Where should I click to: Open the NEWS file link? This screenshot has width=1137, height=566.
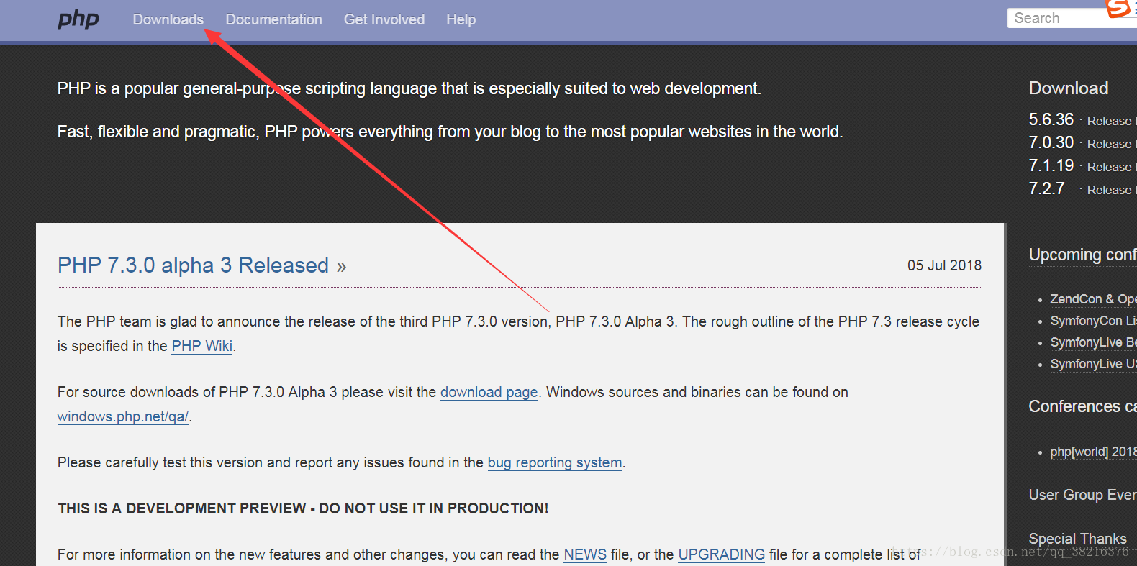tap(585, 554)
